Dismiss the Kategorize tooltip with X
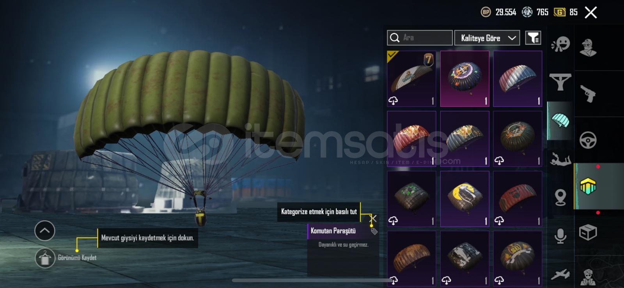This screenshot has height=288, width=624. point(373,218)
